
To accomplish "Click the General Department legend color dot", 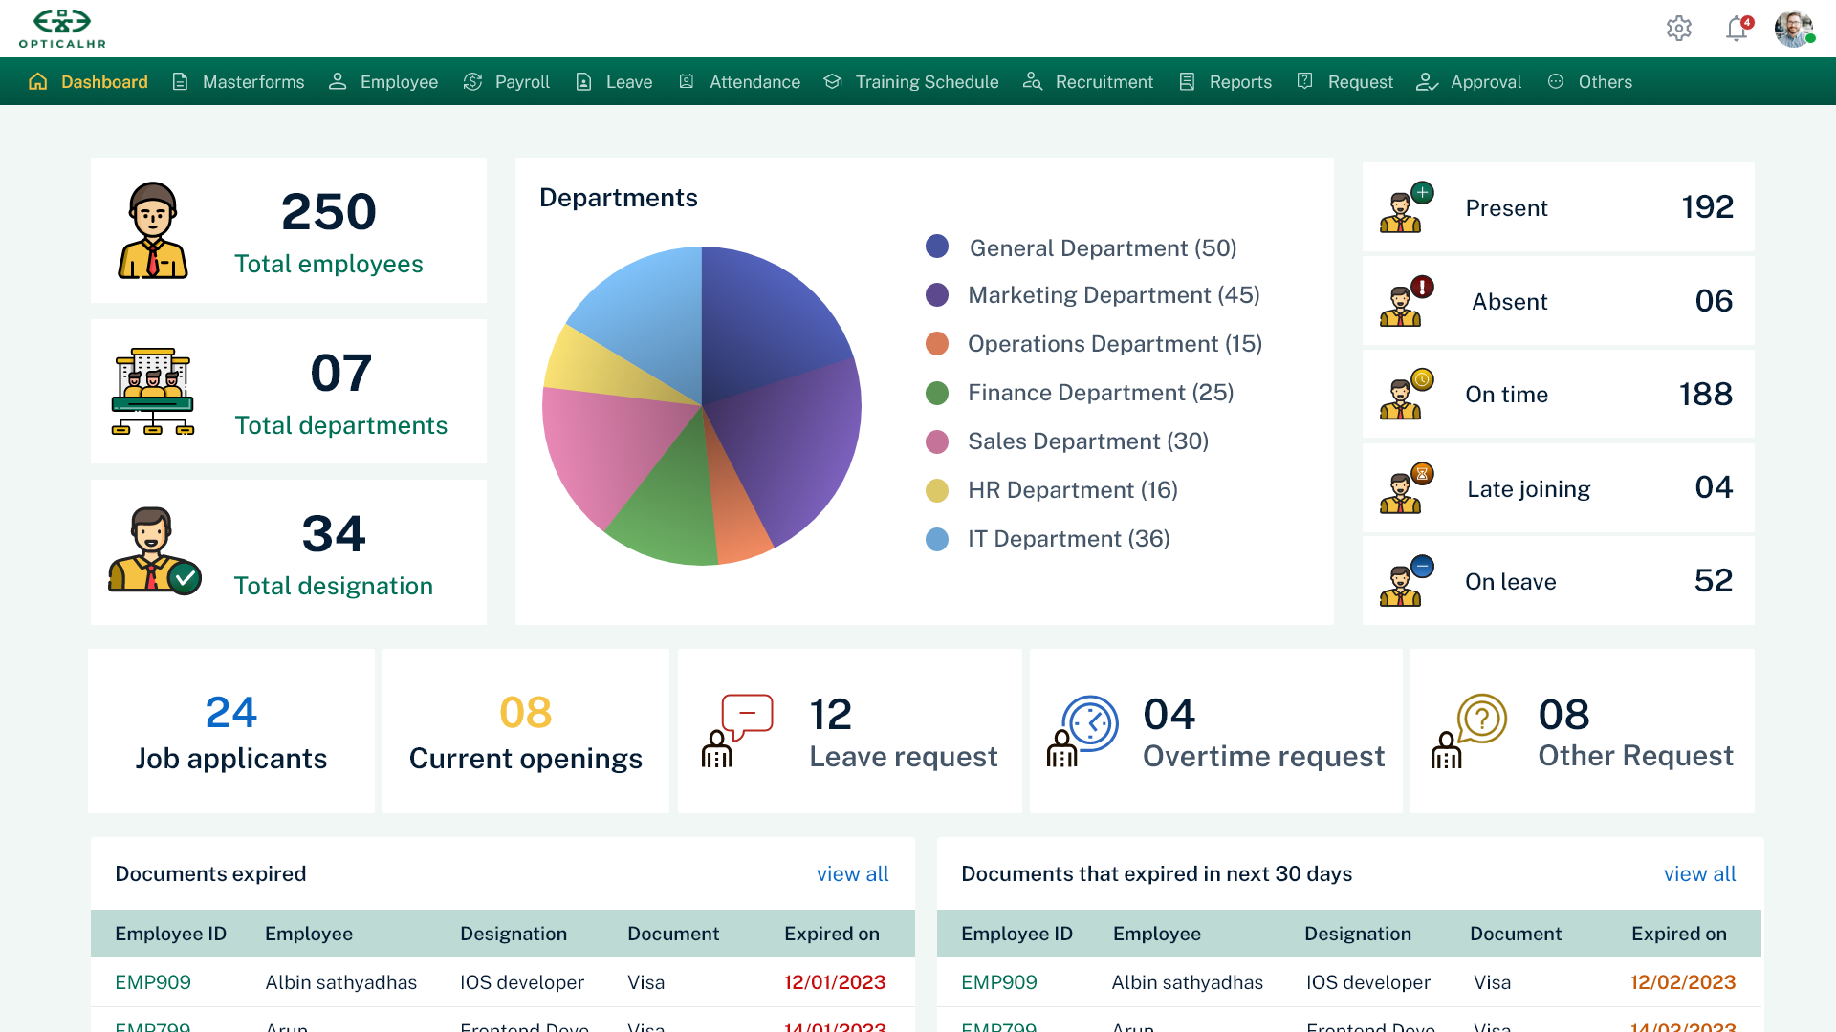I will (x=937, y=247).
